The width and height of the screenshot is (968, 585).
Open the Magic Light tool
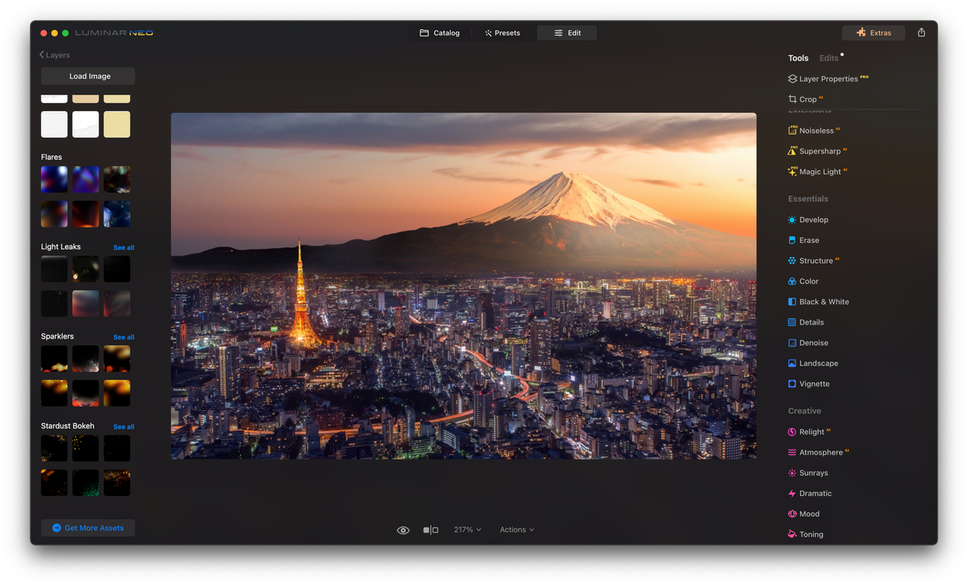(821, 172)
